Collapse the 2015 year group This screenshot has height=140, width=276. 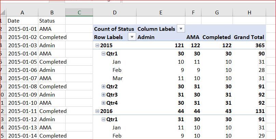click(x=97, y=46)
